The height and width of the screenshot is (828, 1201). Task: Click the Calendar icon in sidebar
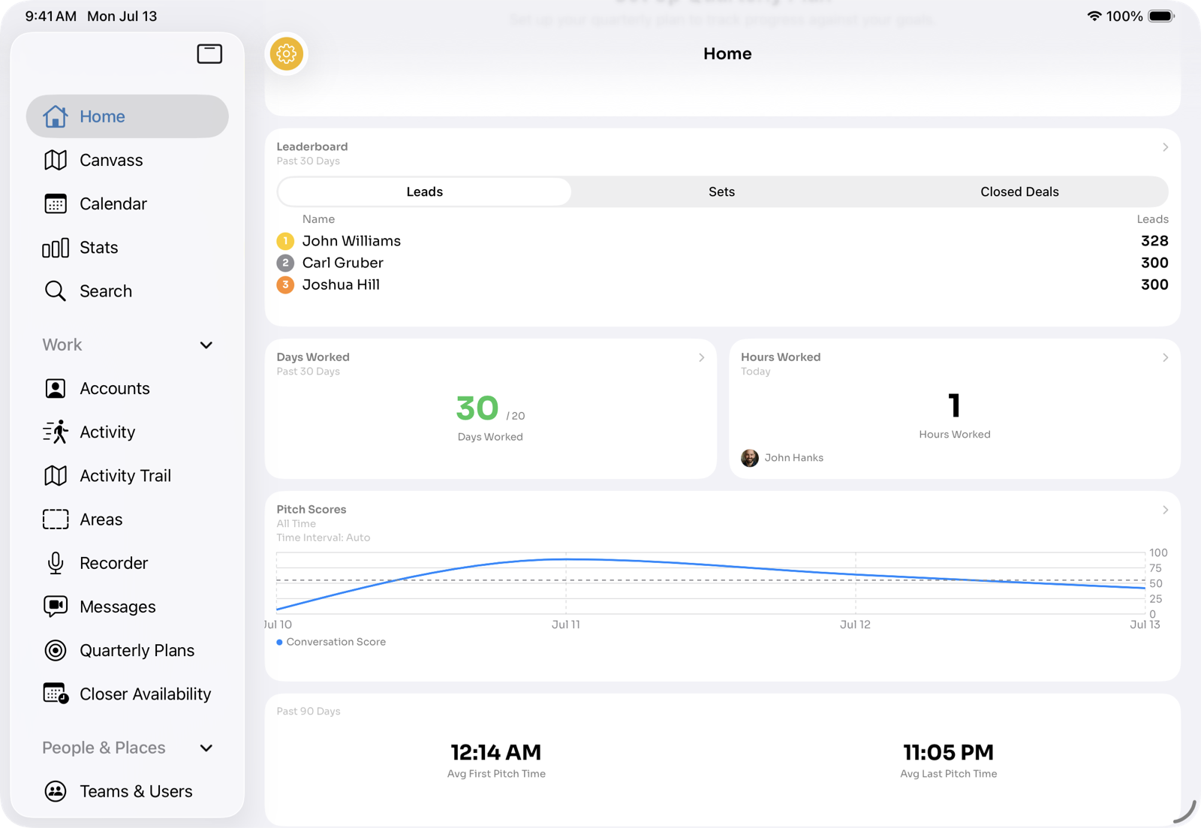tap(55, 203)
